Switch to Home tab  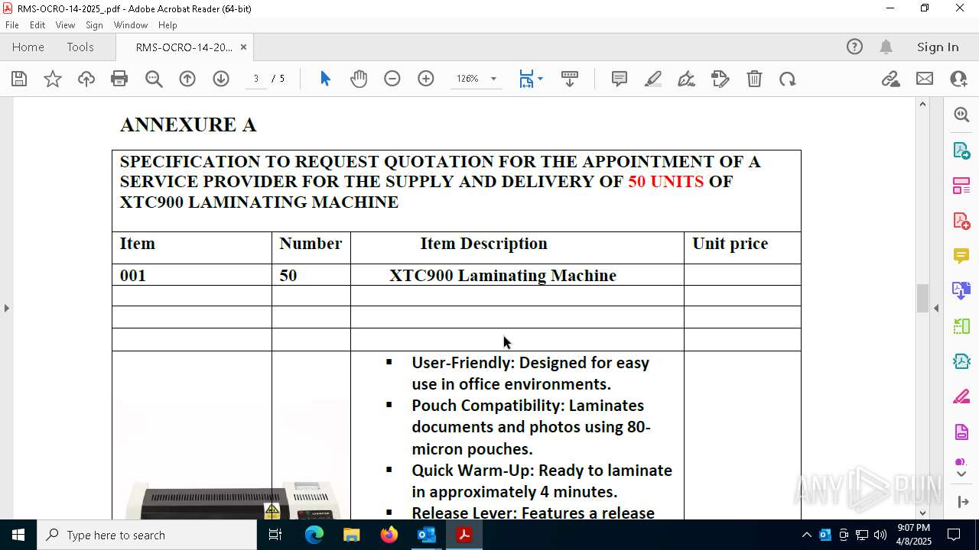point(28,47)
